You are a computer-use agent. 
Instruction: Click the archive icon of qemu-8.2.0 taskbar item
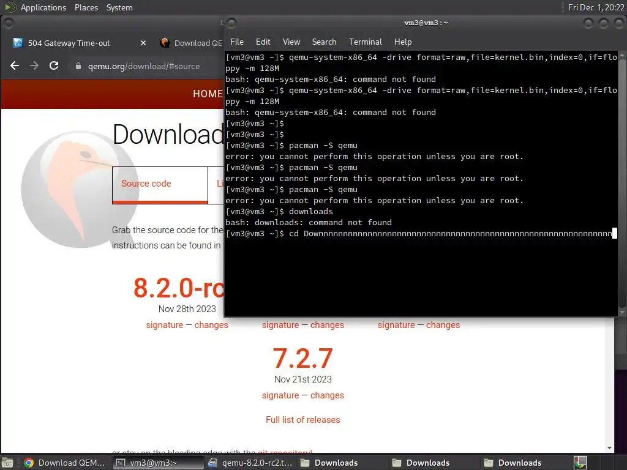[x=212, y=463]
